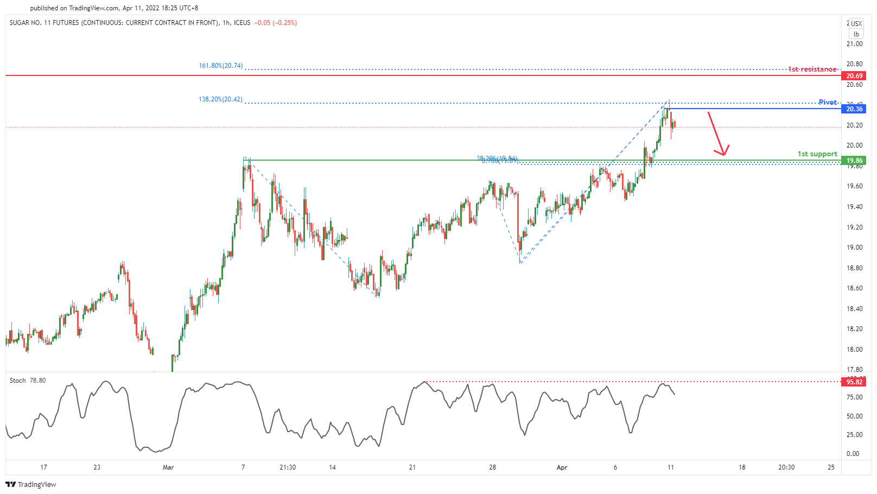Click the Mar label on time axis
Image resolution: width=877 pixels, height=494 pixels.
168,467
